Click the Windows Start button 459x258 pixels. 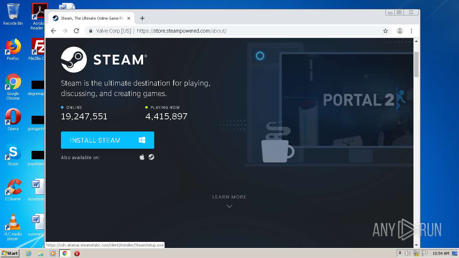point(10,253)
